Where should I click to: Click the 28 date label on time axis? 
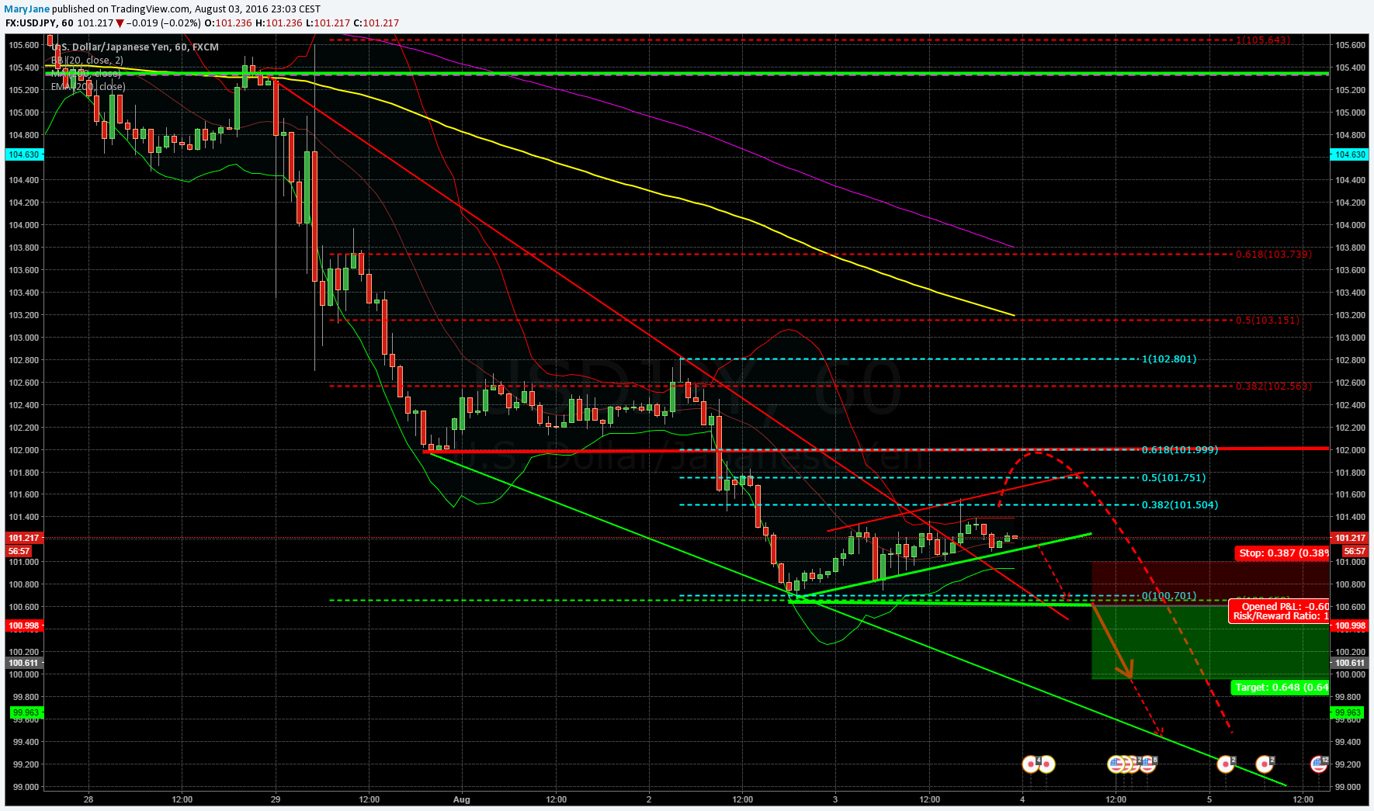(x=88, y=799)
